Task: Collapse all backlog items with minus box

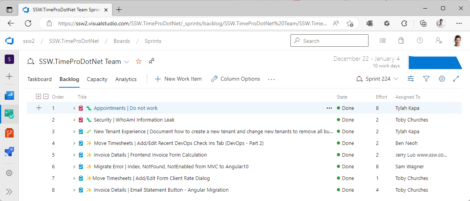Action: pos(46,97)
